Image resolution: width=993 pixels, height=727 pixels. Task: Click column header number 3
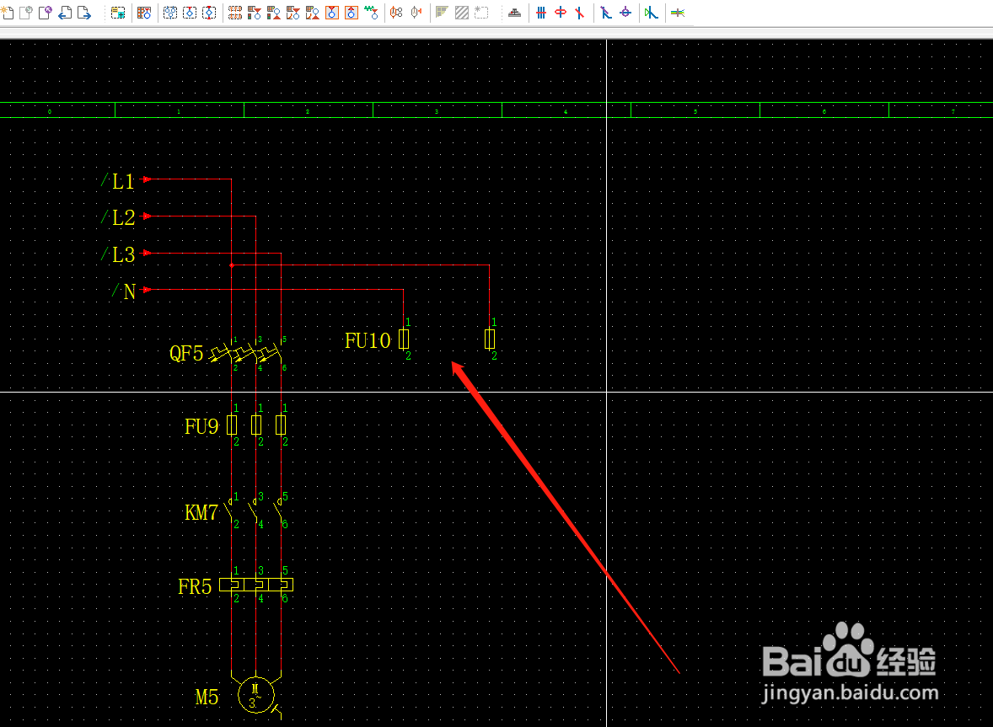(437, 111)
